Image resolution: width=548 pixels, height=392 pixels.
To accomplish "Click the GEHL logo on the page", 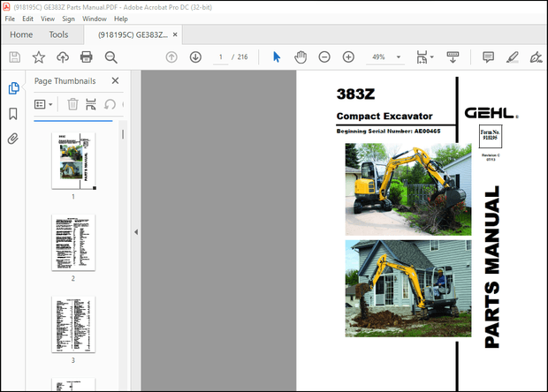I will (491, 113).
